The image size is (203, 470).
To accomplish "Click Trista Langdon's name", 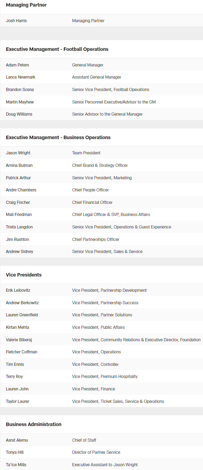I will (x=19, y=227).
